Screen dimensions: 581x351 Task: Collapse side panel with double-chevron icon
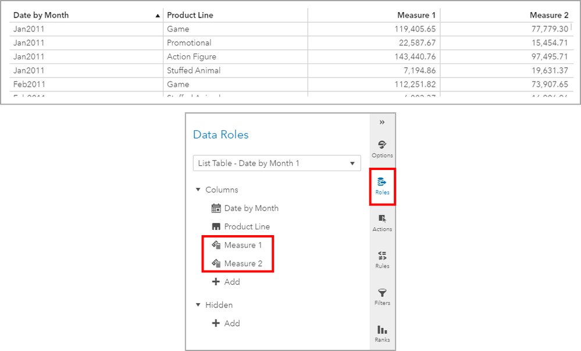coord(382,122)
